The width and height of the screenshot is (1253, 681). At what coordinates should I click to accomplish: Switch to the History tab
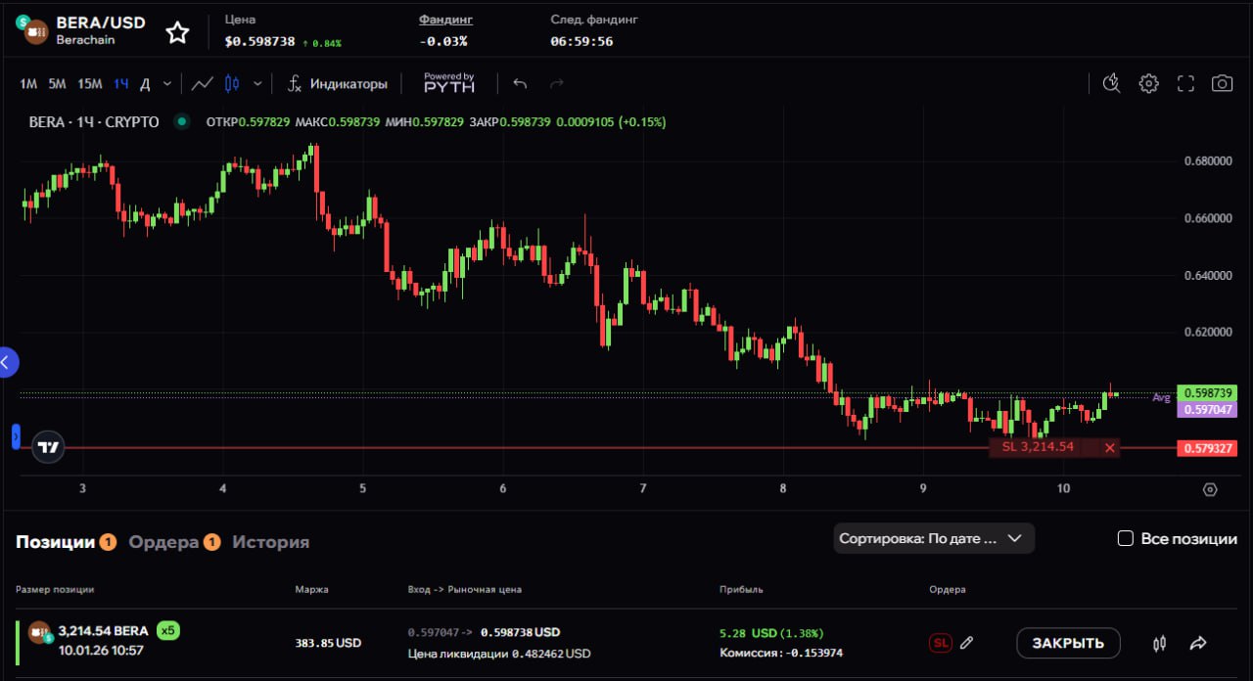click(x=270, y=542)
